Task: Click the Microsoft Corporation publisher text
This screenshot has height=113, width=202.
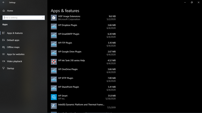Action: point(69,19)
